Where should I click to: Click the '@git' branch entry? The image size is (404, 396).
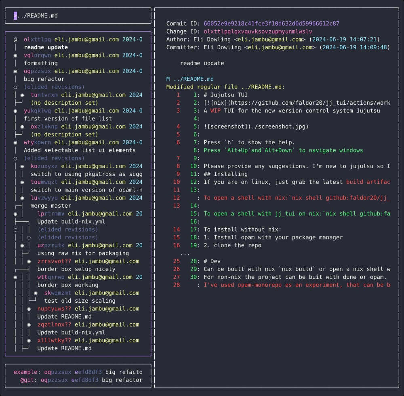pyautogui.click(x=82, y=380)
